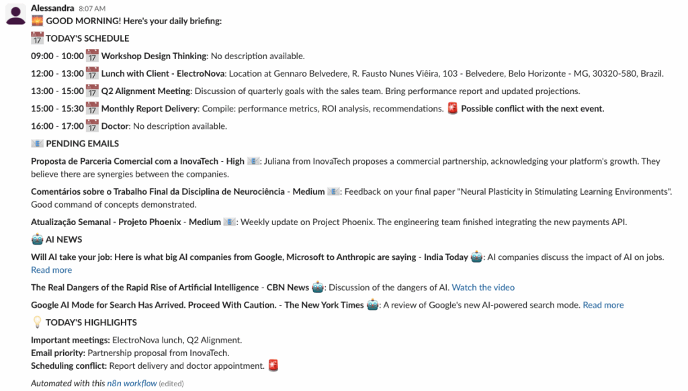Open the Watch the video link
Screen dimensions: 688x391
pyautogui.click(x=483, y=288)
